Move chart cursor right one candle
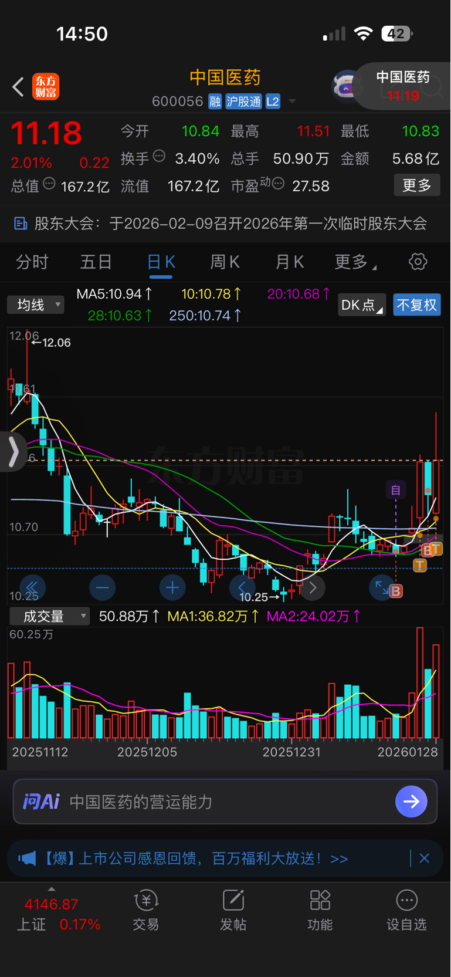The height and width of the screenshot is (977, 451). [x=313, y=587]
